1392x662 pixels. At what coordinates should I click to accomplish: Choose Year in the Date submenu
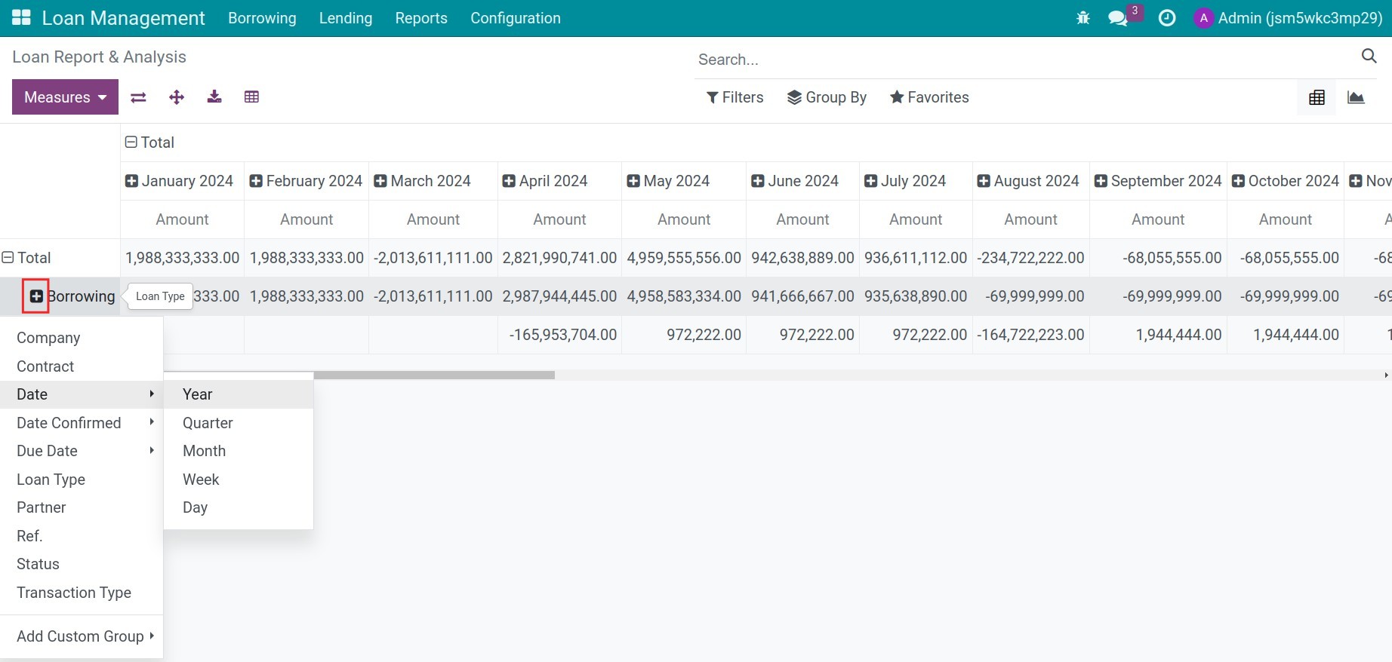(239, 394)
